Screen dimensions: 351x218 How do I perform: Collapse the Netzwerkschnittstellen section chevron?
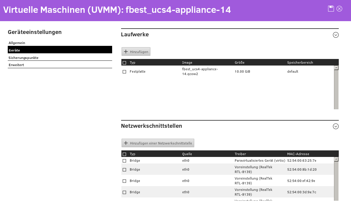pyautogui.click(x=335, y=126)
